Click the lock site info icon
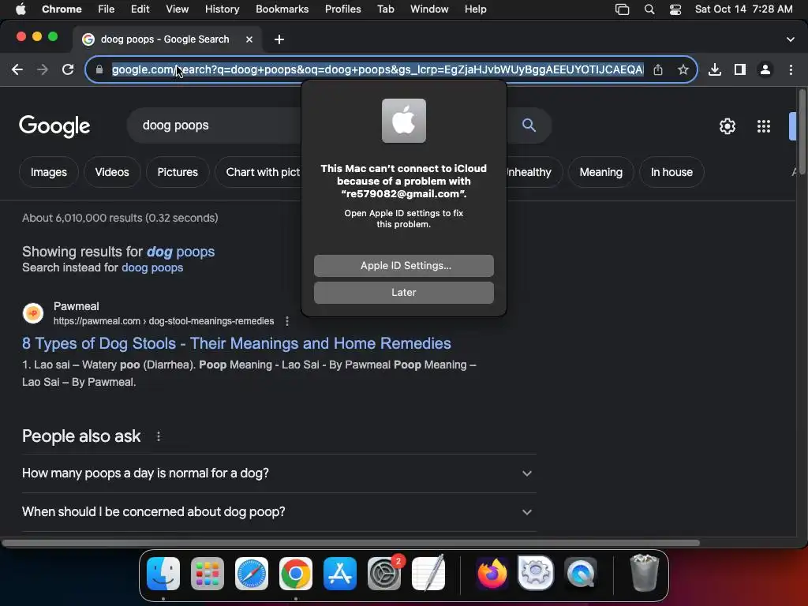 [x=99, y=69]
